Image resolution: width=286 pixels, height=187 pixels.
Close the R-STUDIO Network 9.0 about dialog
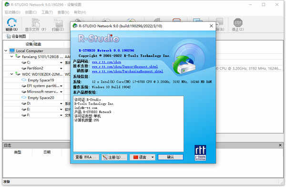(x=211, y=26)
